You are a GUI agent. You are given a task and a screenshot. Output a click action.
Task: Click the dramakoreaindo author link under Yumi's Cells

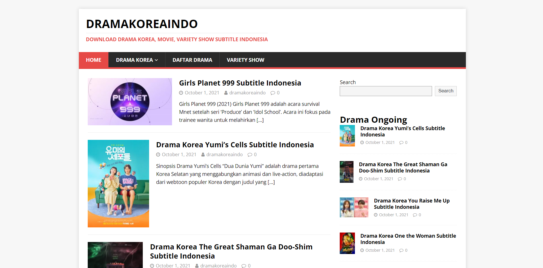[224, 154]
